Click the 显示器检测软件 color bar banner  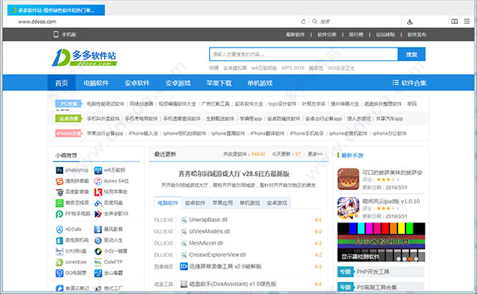click(x=381, y=242)
